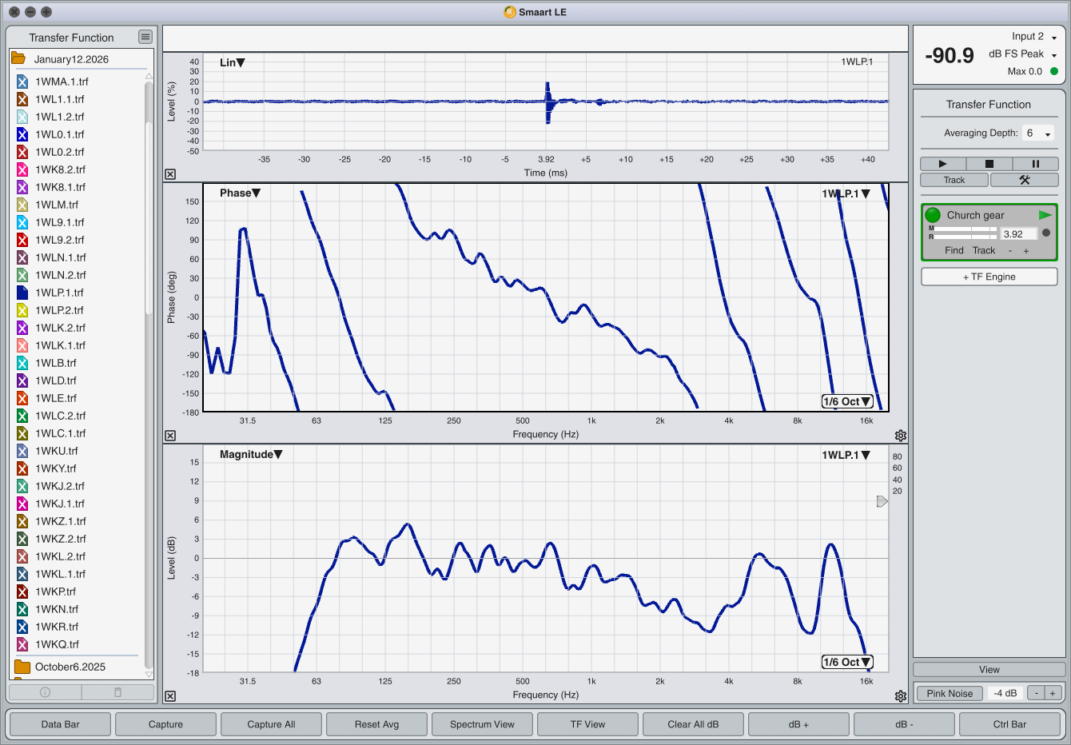This screenshot has height=745, width=1071.
Task: Toggle delay Track in Church gear engine
Action: tap(984, 250)
